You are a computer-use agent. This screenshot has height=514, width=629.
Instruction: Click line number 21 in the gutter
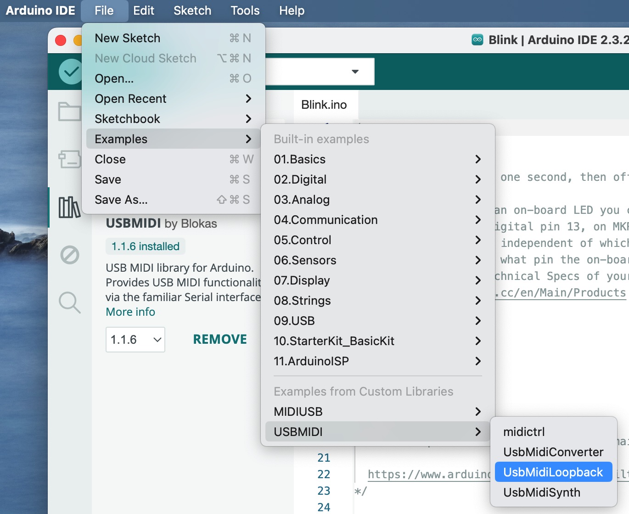tap(324, 458)
